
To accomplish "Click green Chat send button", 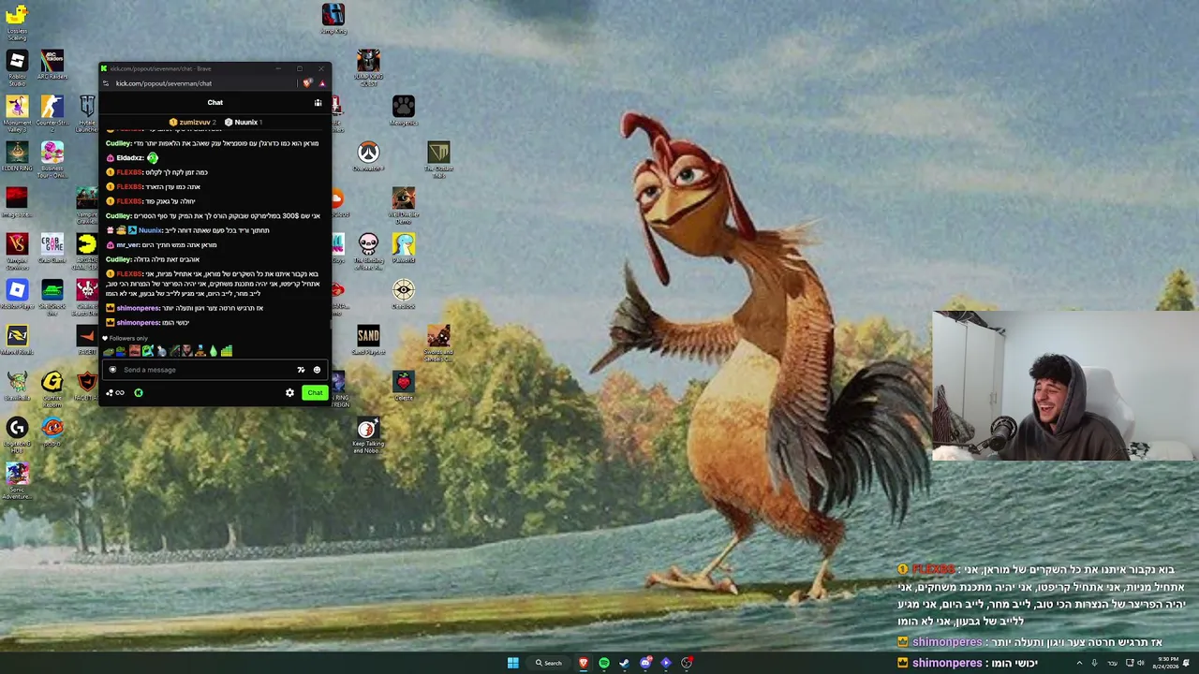I will 315,393.
